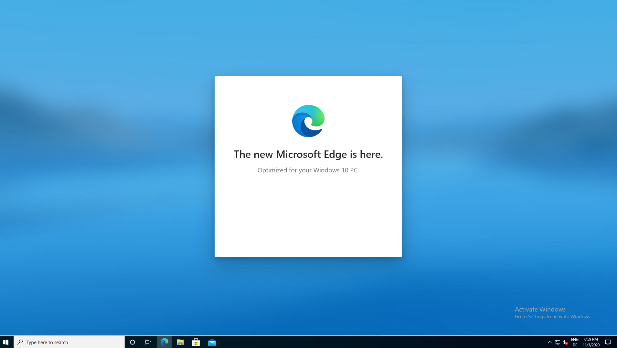Unmute the system volume
Image resolution: width=617 pixels, height=348 pixels.
(x=564, y=342)
